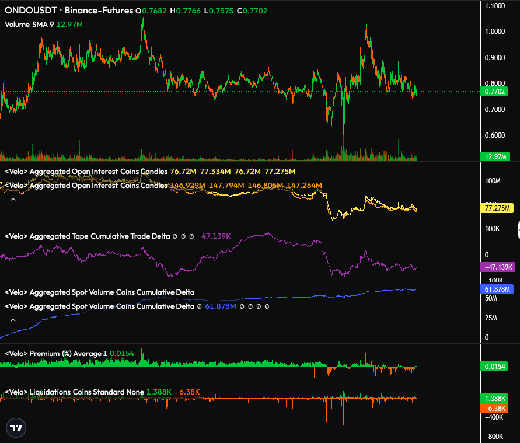Select the first Aggregated Spot Volume Coins Cumulative Delta legend
520x443 pixels.
(99, 292)
